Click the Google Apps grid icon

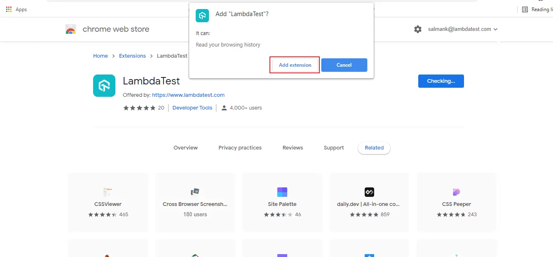[9, 9]
